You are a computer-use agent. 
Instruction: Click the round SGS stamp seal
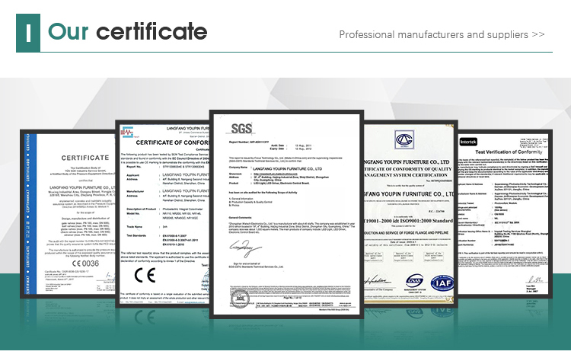click(x=241, y=299)
